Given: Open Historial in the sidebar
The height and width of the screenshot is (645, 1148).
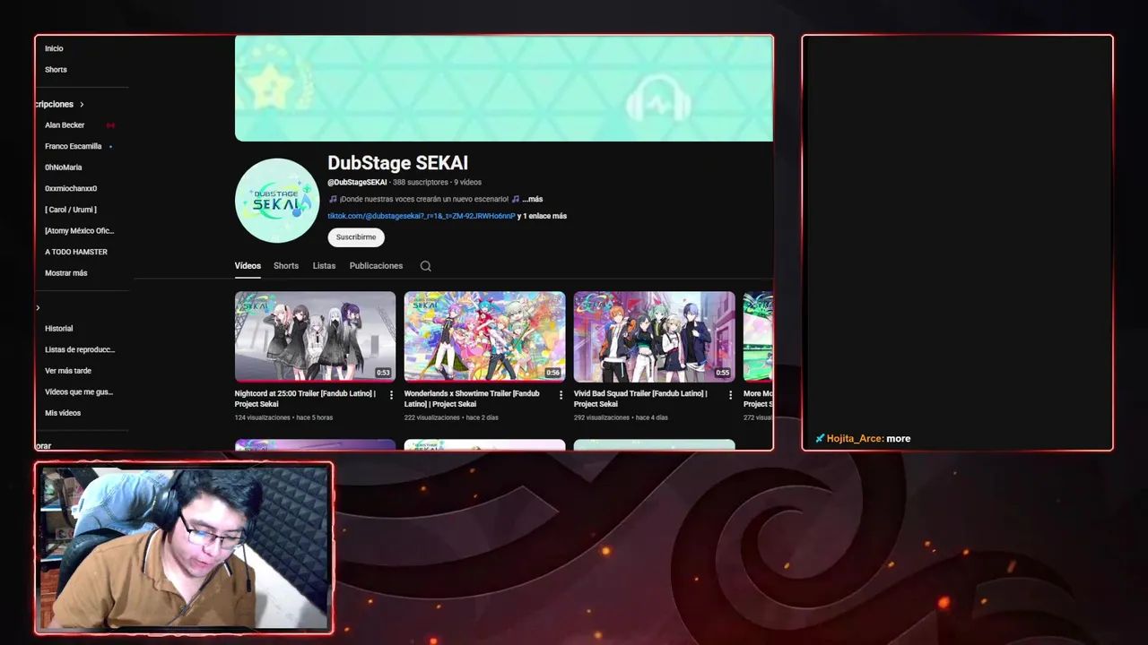Looking at the screenshot, I should 59,329.
